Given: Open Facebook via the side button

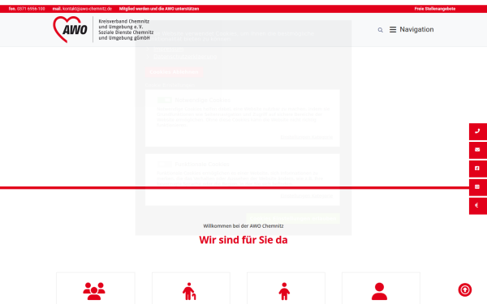Looking at the screenshot, I should pyautogui.click(x=478, y=169).
